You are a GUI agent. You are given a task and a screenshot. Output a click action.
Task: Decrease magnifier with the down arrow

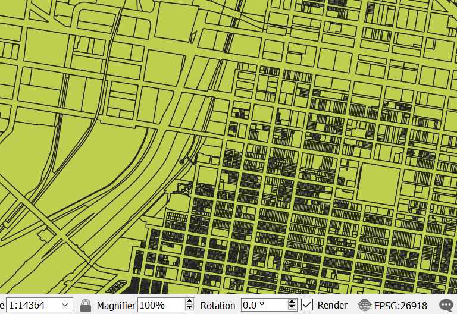click(190, 308)
